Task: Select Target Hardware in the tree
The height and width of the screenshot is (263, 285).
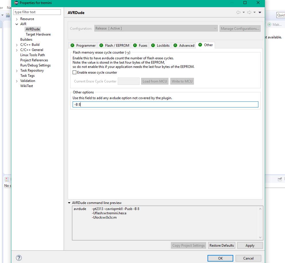Action: 38,34
